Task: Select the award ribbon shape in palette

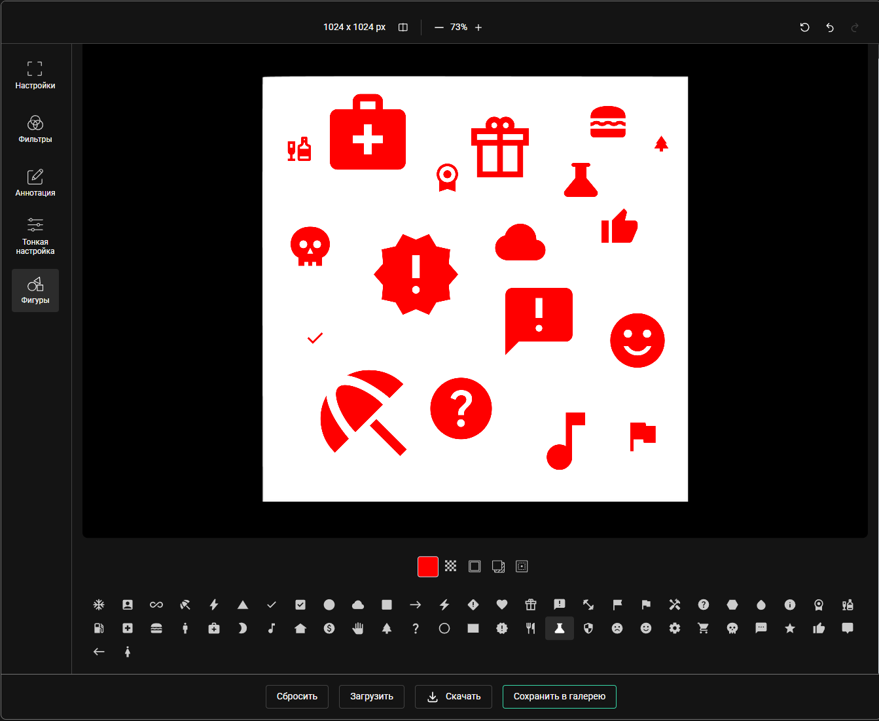Action: click(x=819, y=605)
